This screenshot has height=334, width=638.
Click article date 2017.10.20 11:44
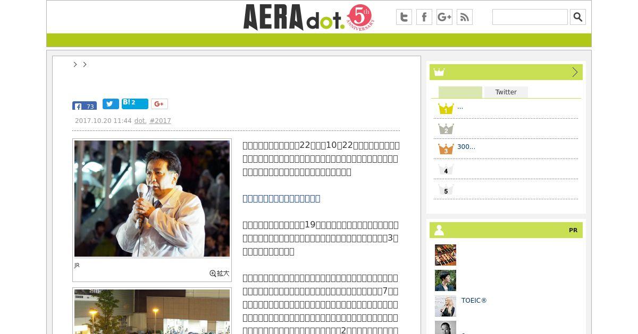pyautogui.click(x=103, y=121)
